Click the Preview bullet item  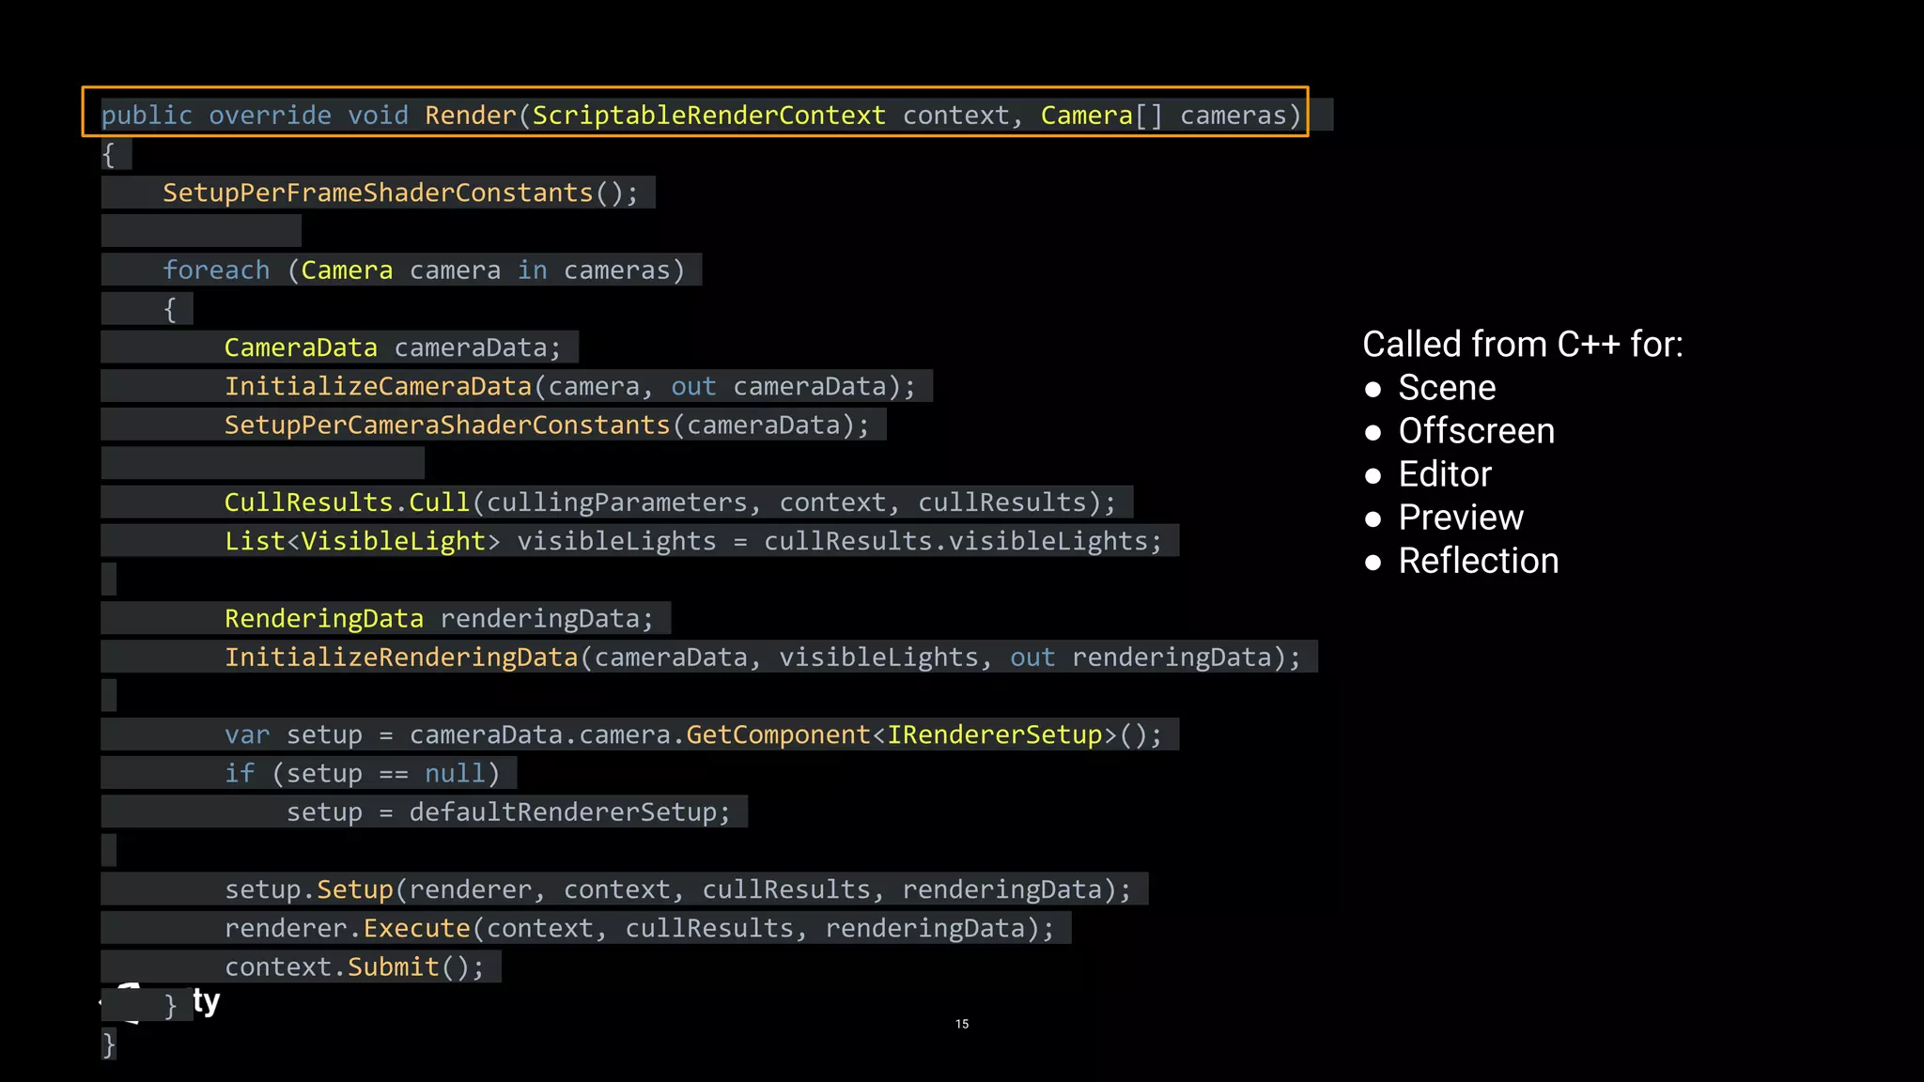click(1444, 518)
